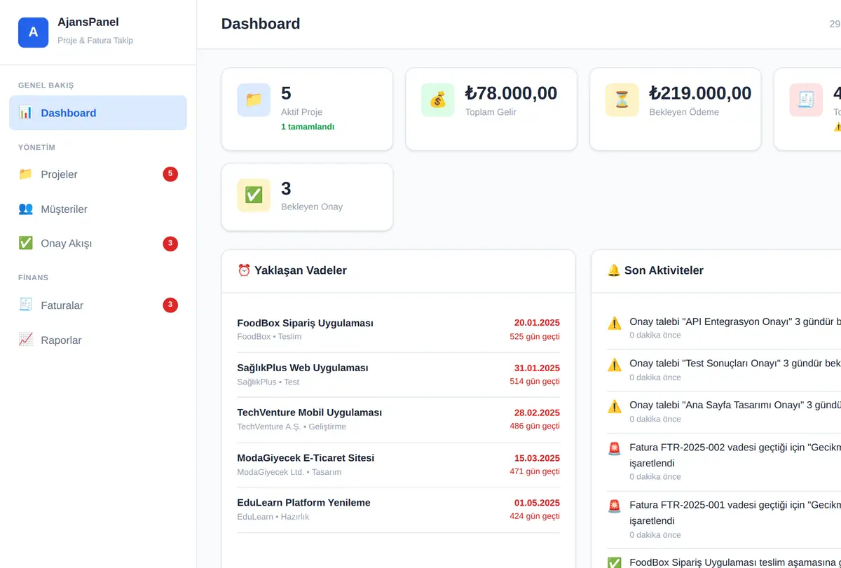
Task: Click the hourglass icon on Bekleyen Ödeme
Action: pyautogui.click(x=622, y=100)
